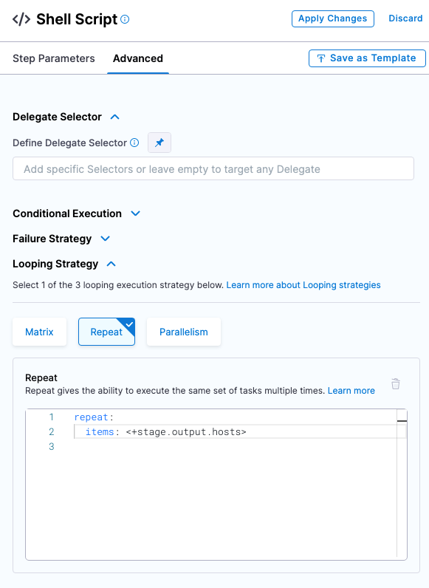Screen dimensions: 429x588
Task: Open the info icon next to Shell Script
Action: pyautogui.click(x=125, y=19)
